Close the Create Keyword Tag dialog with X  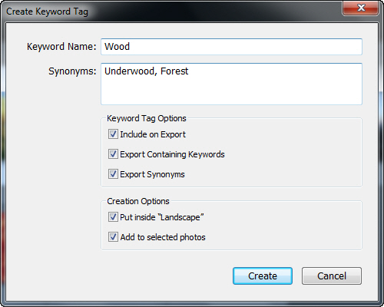(361, 8)
